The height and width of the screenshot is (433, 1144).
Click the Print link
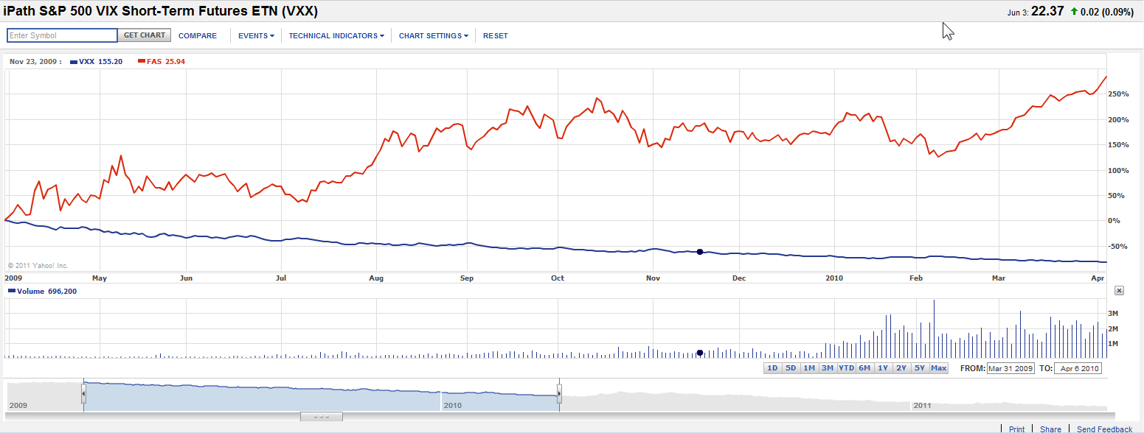(x=1016, y=429)
